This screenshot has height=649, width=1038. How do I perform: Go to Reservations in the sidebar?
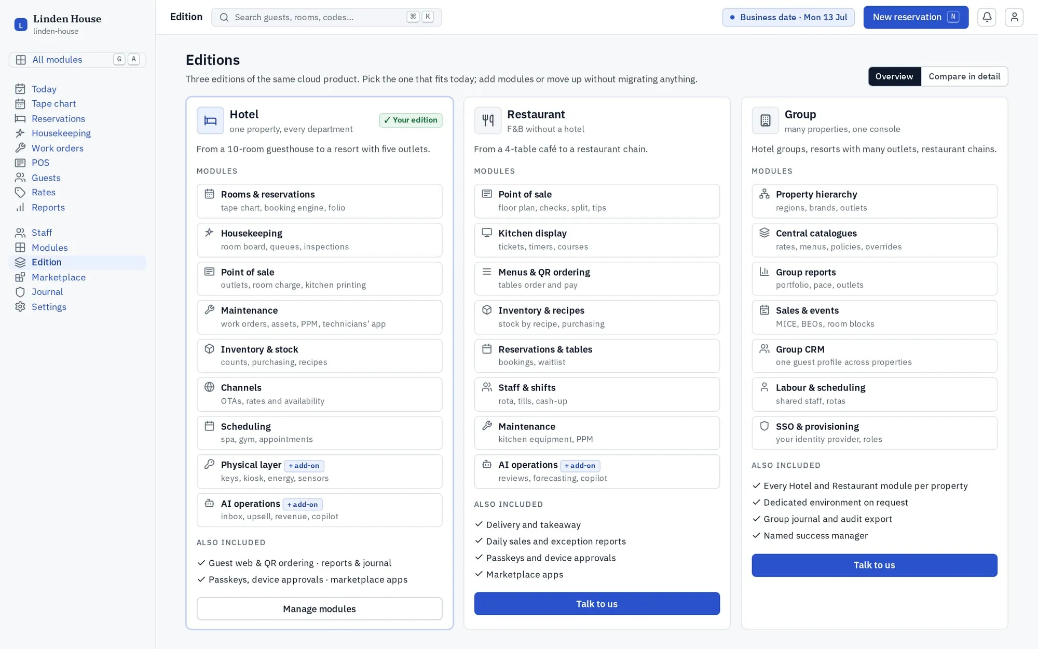[77, 118]
